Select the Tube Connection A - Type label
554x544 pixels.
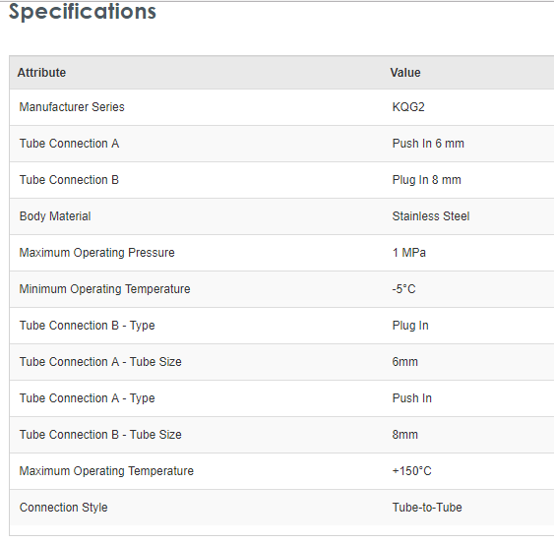87,397
